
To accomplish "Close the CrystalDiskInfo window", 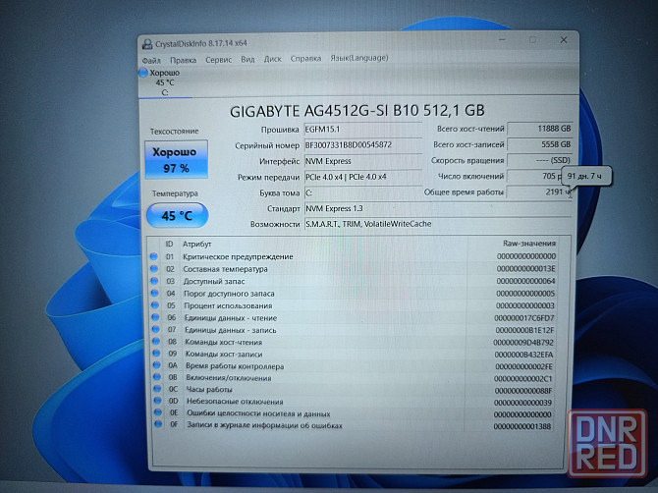I will (564, 40).
